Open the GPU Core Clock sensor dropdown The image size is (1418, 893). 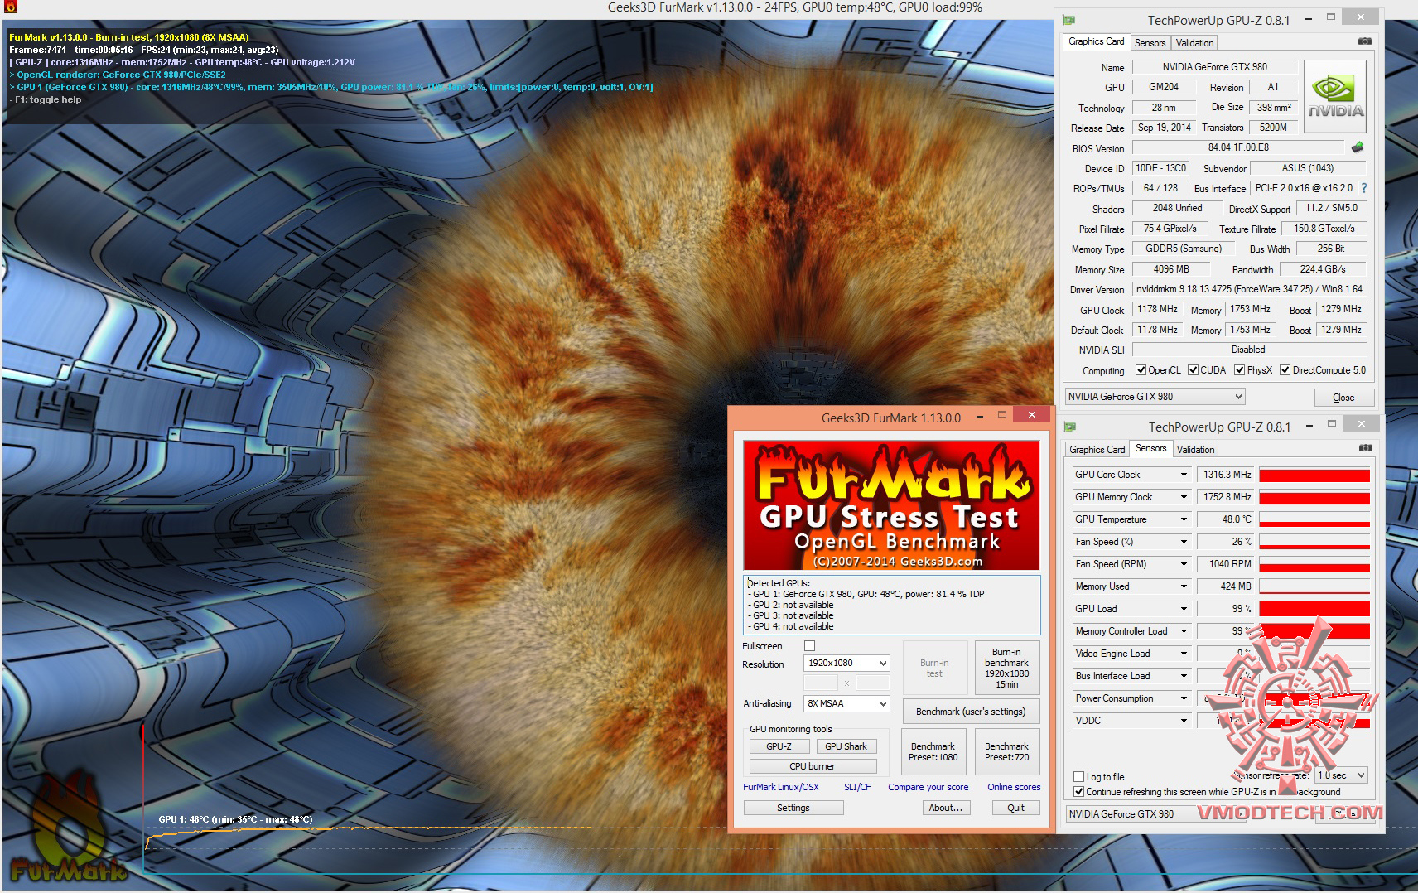tap(1184, 475)
